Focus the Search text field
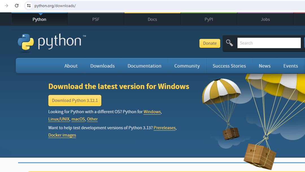The width and height of the screenshot is (305, 172). 269,43
